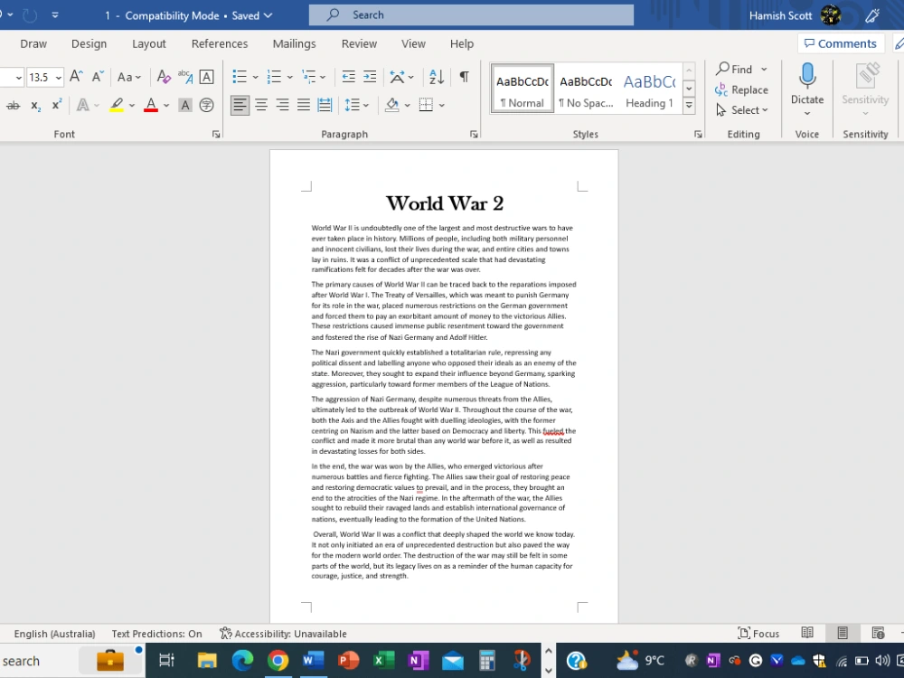Apply character border icon
The height and width of the screenshot is (678, 904).
pyautogui.click(x=206, y=77)
